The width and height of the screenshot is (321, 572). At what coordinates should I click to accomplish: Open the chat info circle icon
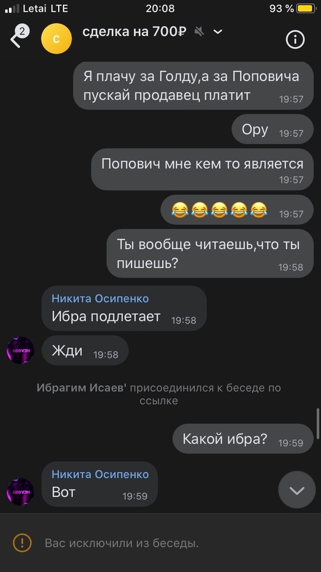coord(295,39)
